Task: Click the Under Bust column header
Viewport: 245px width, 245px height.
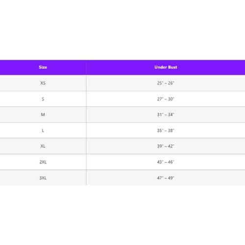Action: click(166, 67)
